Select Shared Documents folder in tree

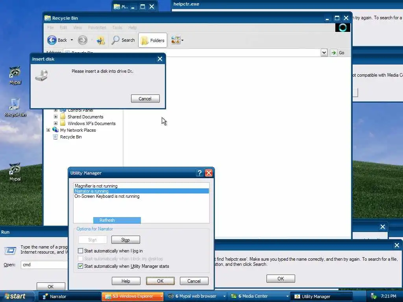click(x=85, y=117)
